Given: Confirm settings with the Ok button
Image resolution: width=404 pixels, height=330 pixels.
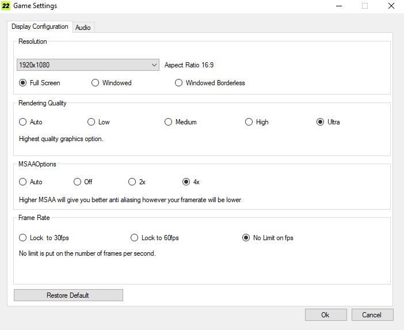Looking at the screenshot, I should click(325, 315).
